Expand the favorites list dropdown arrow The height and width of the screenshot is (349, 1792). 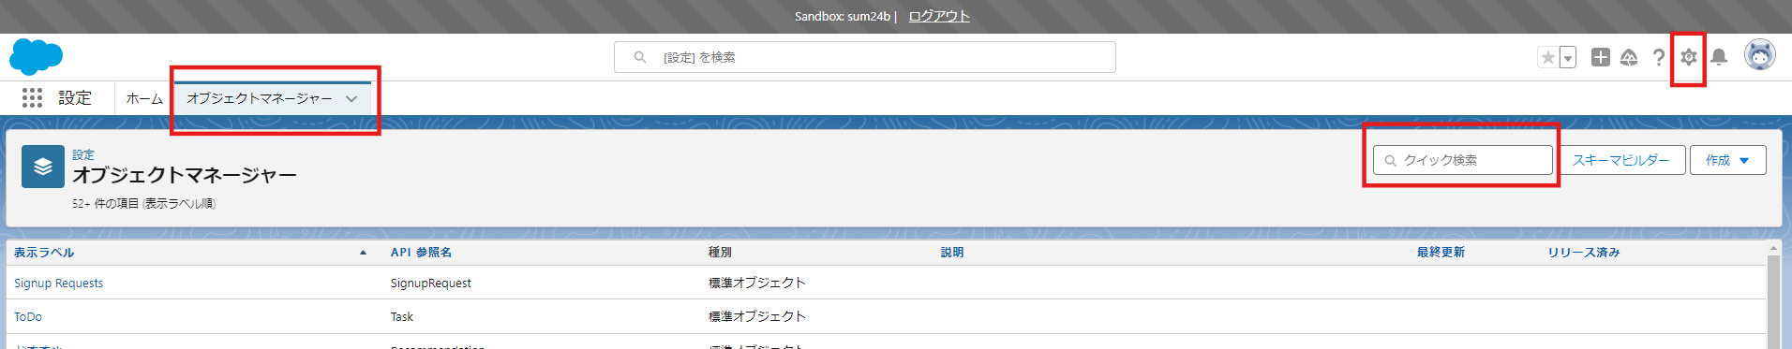(x=1567, y=57)
